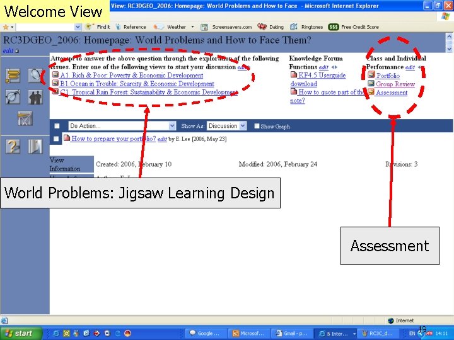Click the Find it lightbulb icon
Screen dimensions: 454x340
click(x=90, y=27)
